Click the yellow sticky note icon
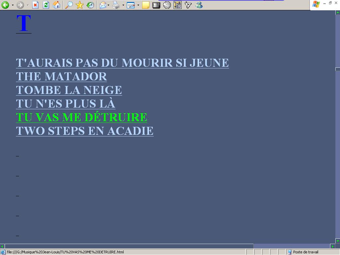Screen dimensions: 340x255 146,5
